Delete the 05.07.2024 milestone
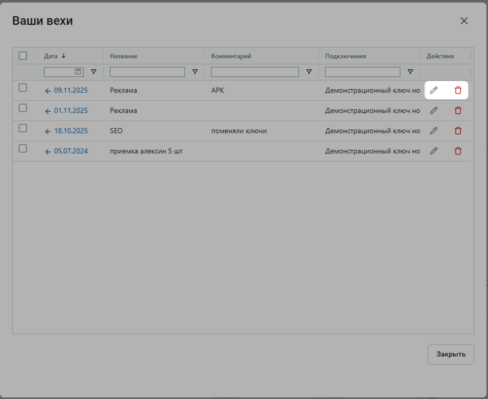Screen dimensions: 488x399 pyautogui.click(x=458, y=151)
